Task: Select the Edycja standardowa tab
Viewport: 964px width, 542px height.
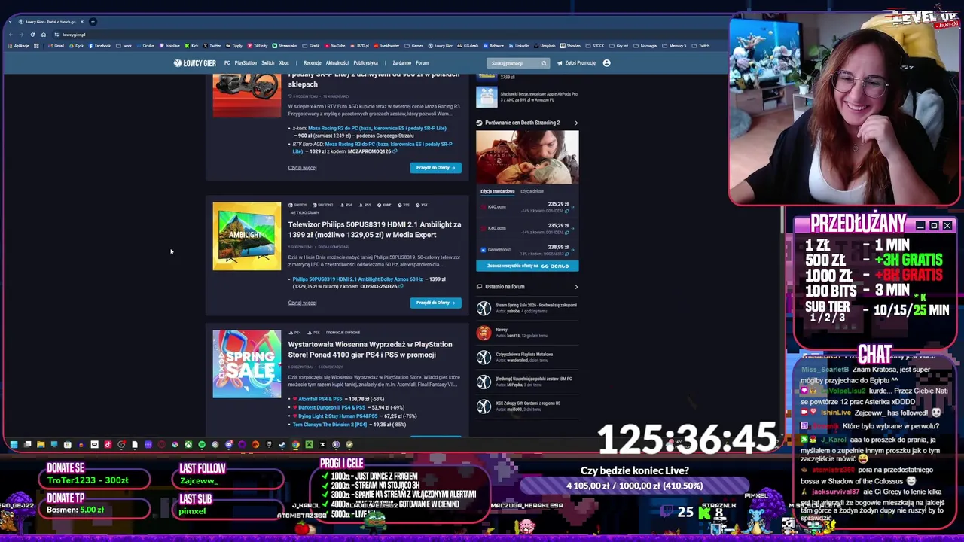Action: point(498,191)
